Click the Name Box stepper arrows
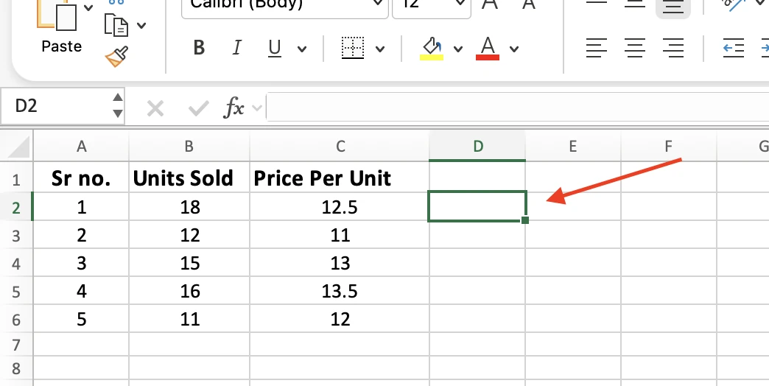The image size is (769, 386). pyautogui.click(x=118, y=105)
